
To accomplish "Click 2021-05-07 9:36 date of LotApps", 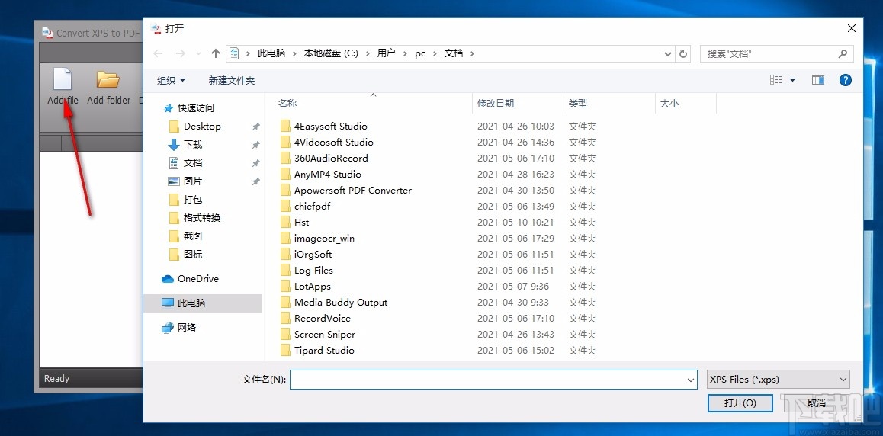I will 513,287.
